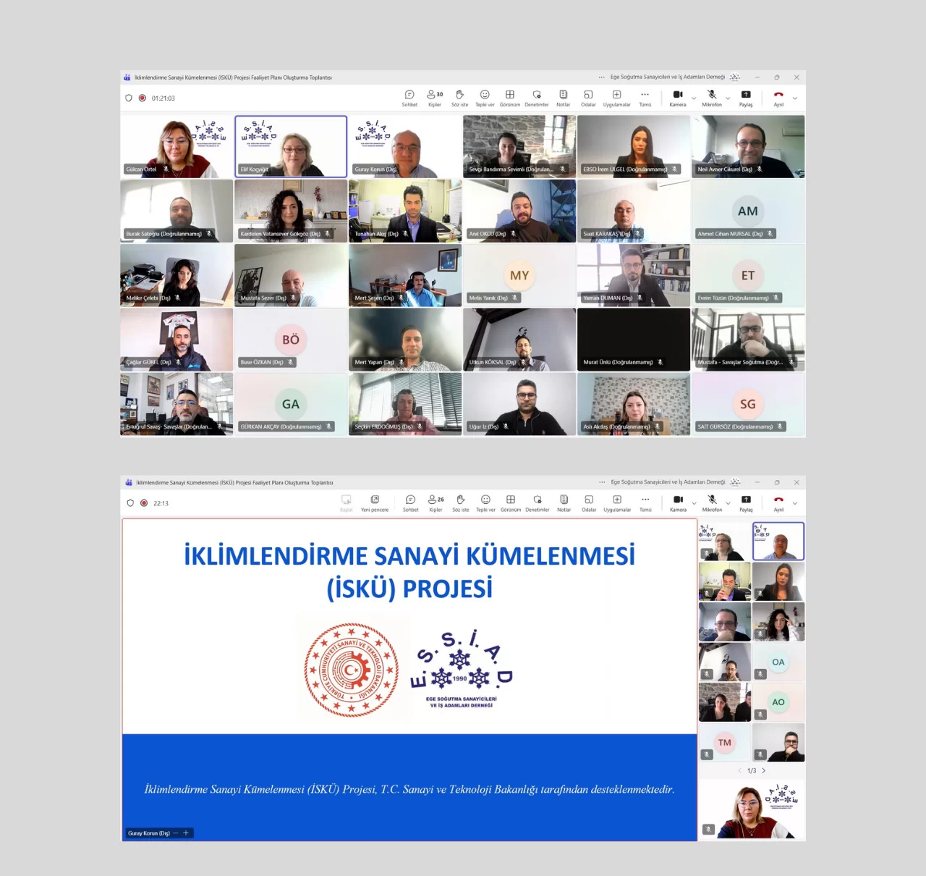Open Görünüm view menu in upper window
The image size is (926, 876).
click(x=510, y=98)
